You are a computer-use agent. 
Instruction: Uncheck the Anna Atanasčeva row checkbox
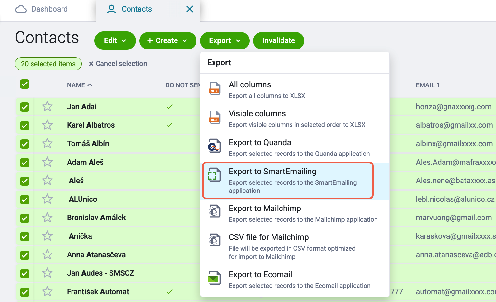tap(25, 255)
